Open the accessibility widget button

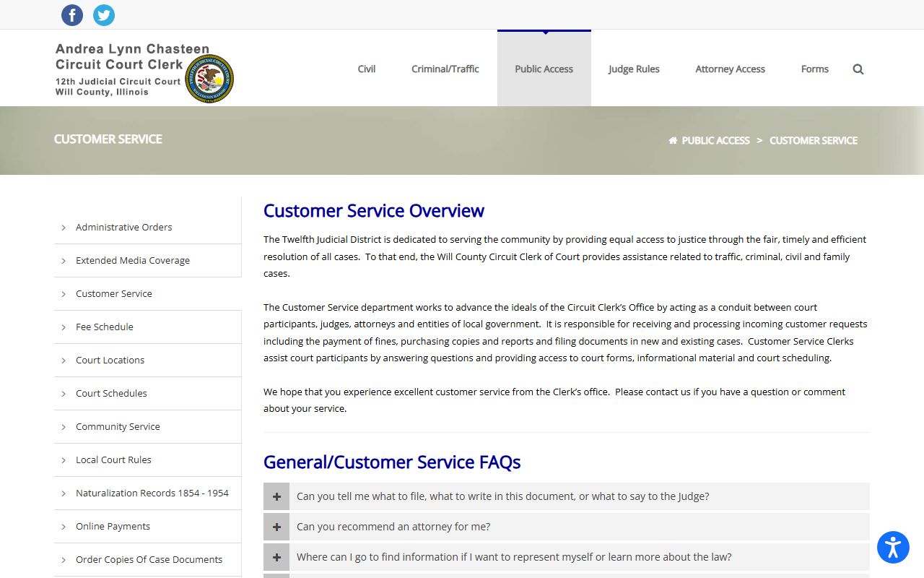(893, 547)
